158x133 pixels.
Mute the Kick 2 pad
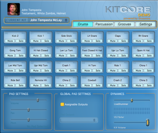coord(10,41)
